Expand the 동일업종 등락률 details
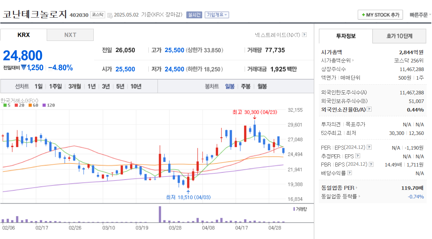This screenshot has width=432, height=239. [x=359, y=197]
